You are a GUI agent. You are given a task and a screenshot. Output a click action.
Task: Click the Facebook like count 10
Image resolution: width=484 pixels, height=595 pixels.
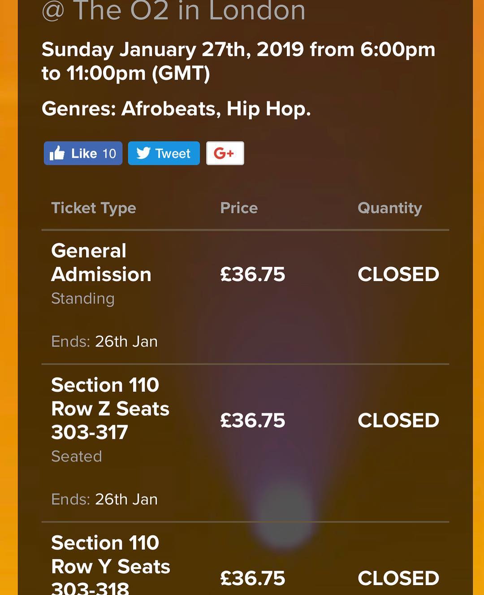click(109, 153)
